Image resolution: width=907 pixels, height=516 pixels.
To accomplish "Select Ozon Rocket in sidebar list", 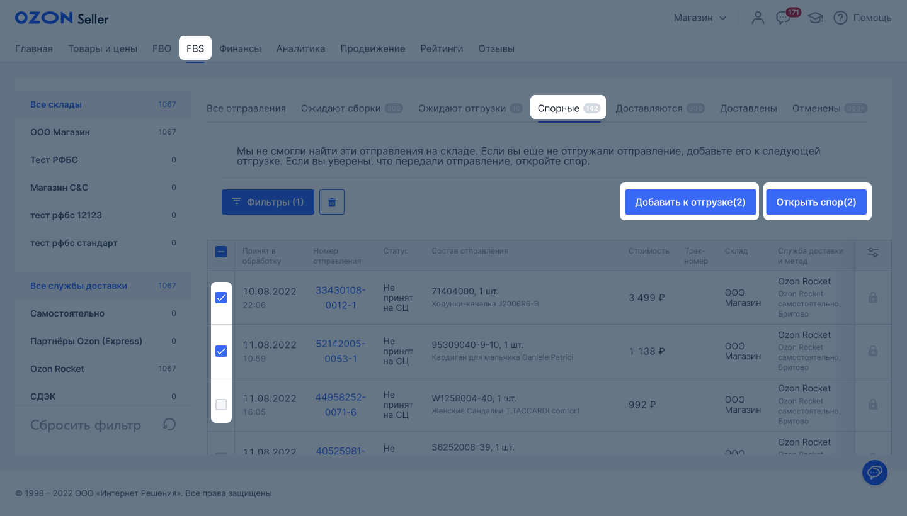I will click(x=103, y=369).
